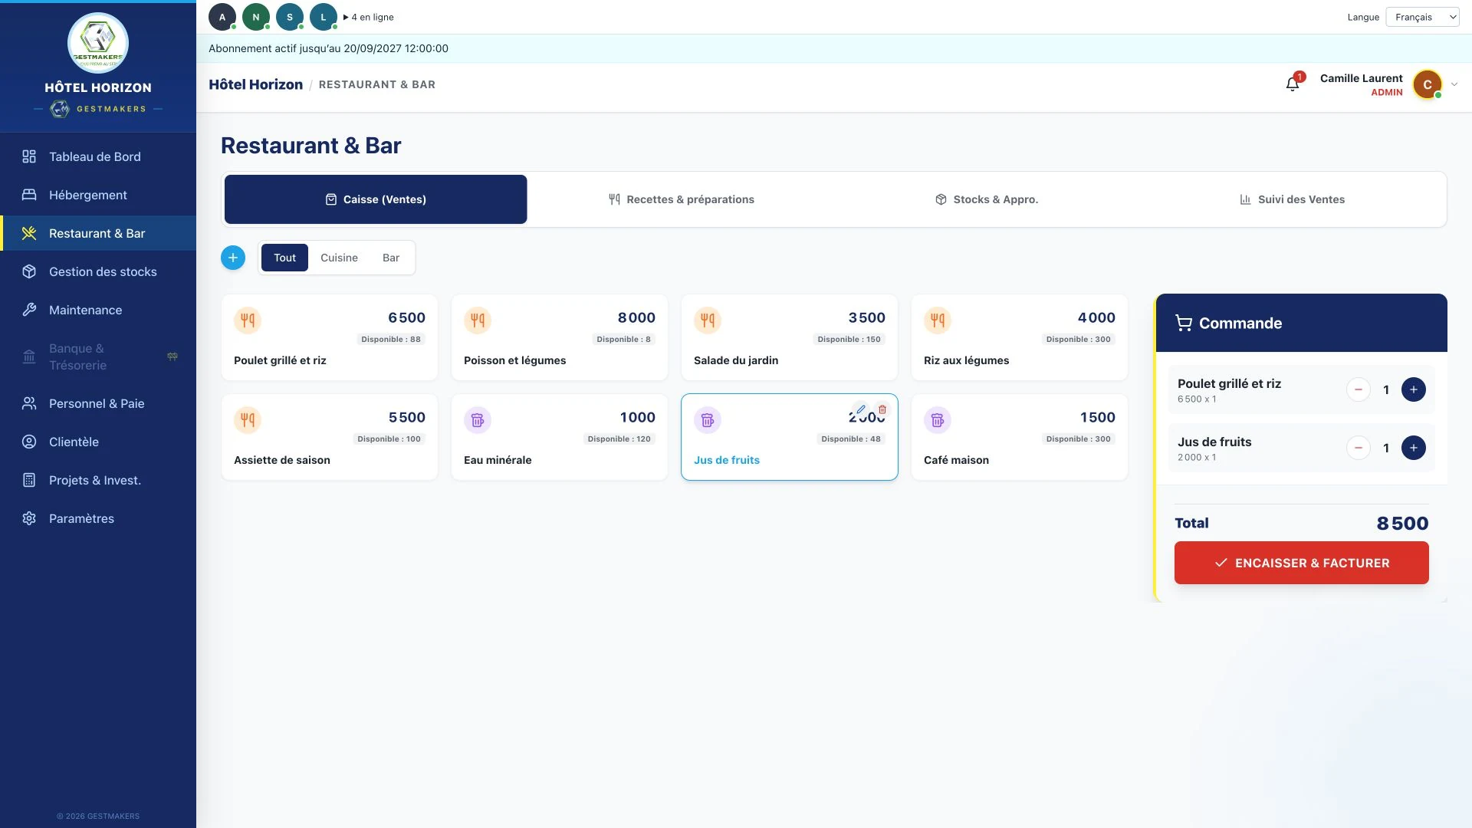Image resolution: width=1472 pixels, height=828 pixels.
Task: Filter products by Cuisine
Action: [x=339, y=258]
